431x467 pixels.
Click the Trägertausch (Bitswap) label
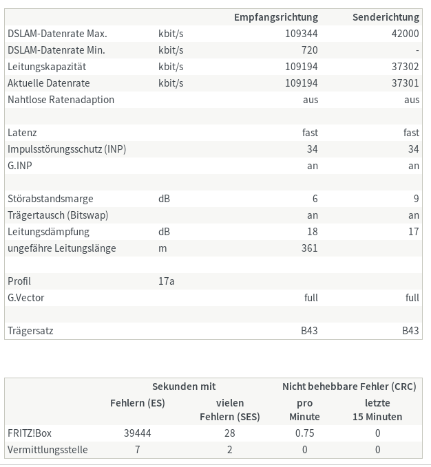tap(58, 215)
